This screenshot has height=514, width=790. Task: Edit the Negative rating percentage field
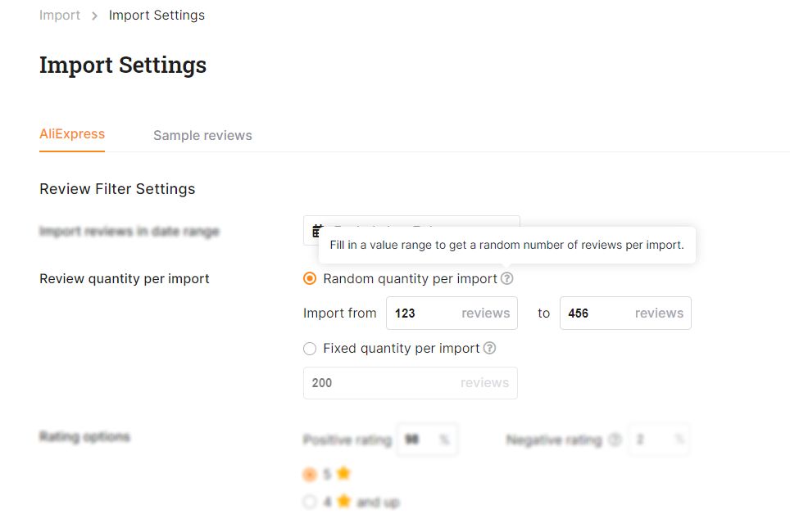point(659,440)
